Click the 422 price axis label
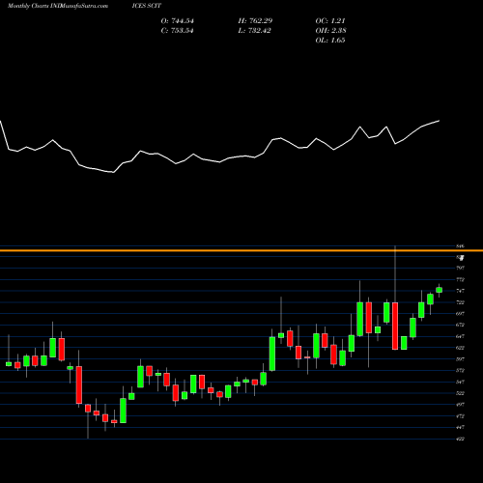 tap(460, 439)
